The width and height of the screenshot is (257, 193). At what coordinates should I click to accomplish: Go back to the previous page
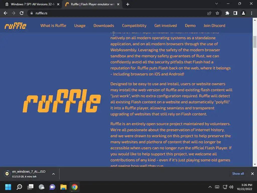(x=6, y=13)
